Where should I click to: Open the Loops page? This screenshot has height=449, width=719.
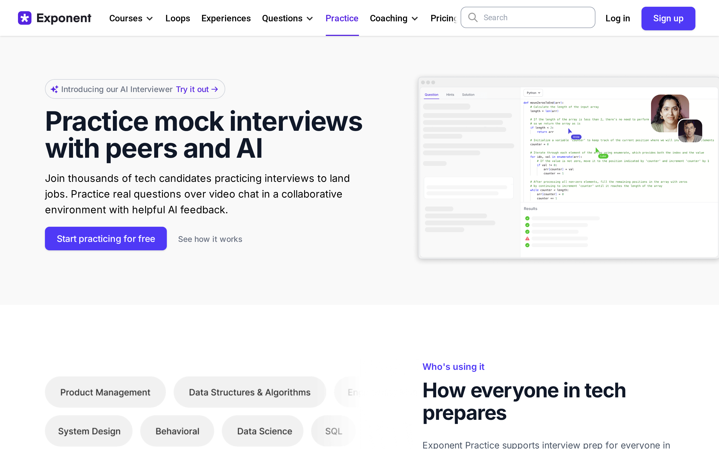click(178, 19)
